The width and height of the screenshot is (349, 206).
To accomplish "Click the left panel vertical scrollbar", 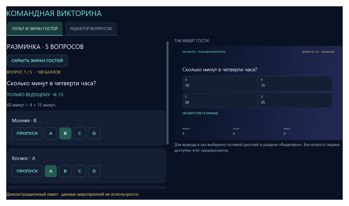I will click(x=167, y=93).
